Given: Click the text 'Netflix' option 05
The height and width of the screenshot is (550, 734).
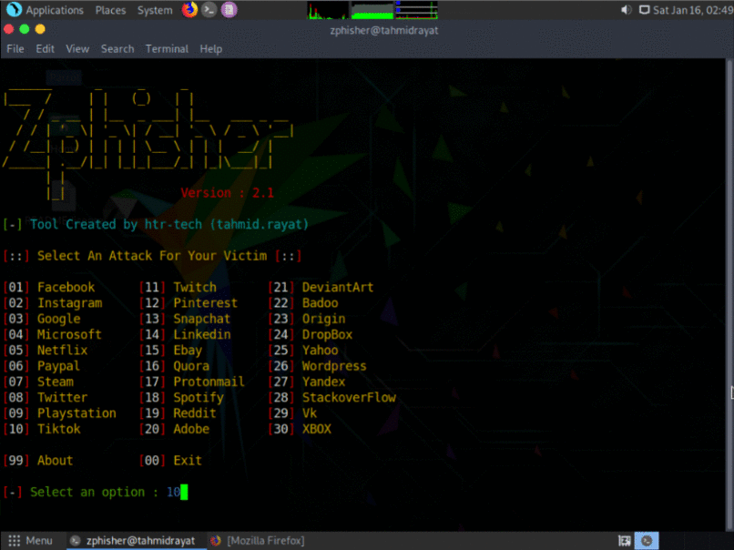Looking at the screenshot, I should [x=62, y=351].
